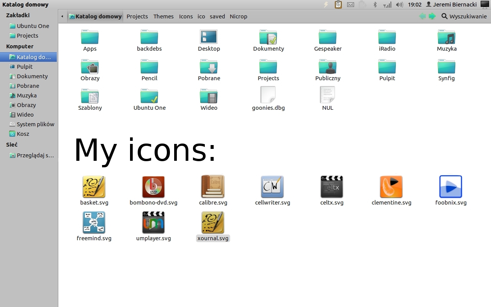Go forward with the right green arrow
This screenshot has height=307, width=491.
(432, 16)
